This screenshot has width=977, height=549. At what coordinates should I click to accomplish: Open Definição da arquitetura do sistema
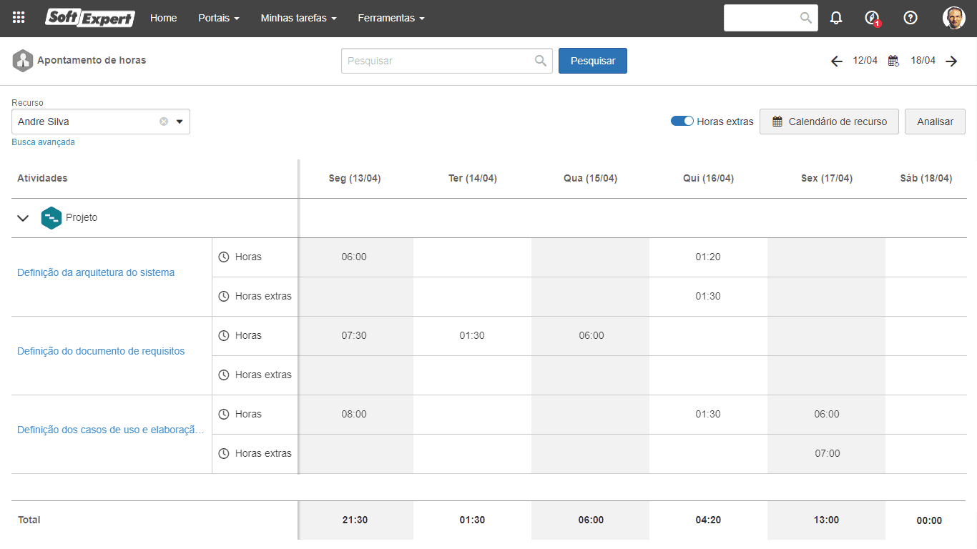(96, 272)
